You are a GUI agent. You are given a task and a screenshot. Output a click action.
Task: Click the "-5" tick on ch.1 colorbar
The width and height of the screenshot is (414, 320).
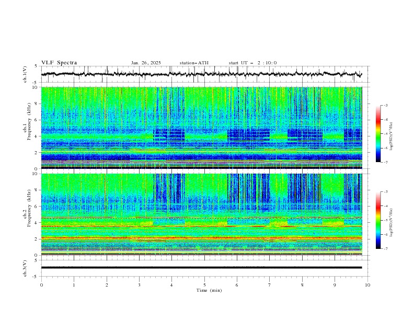[385, 134]
